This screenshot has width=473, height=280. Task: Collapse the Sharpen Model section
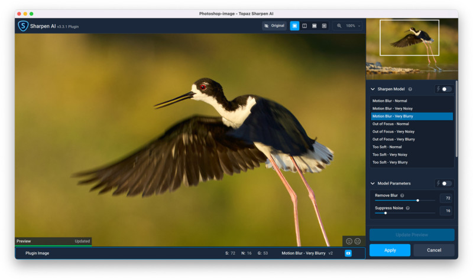372,90
